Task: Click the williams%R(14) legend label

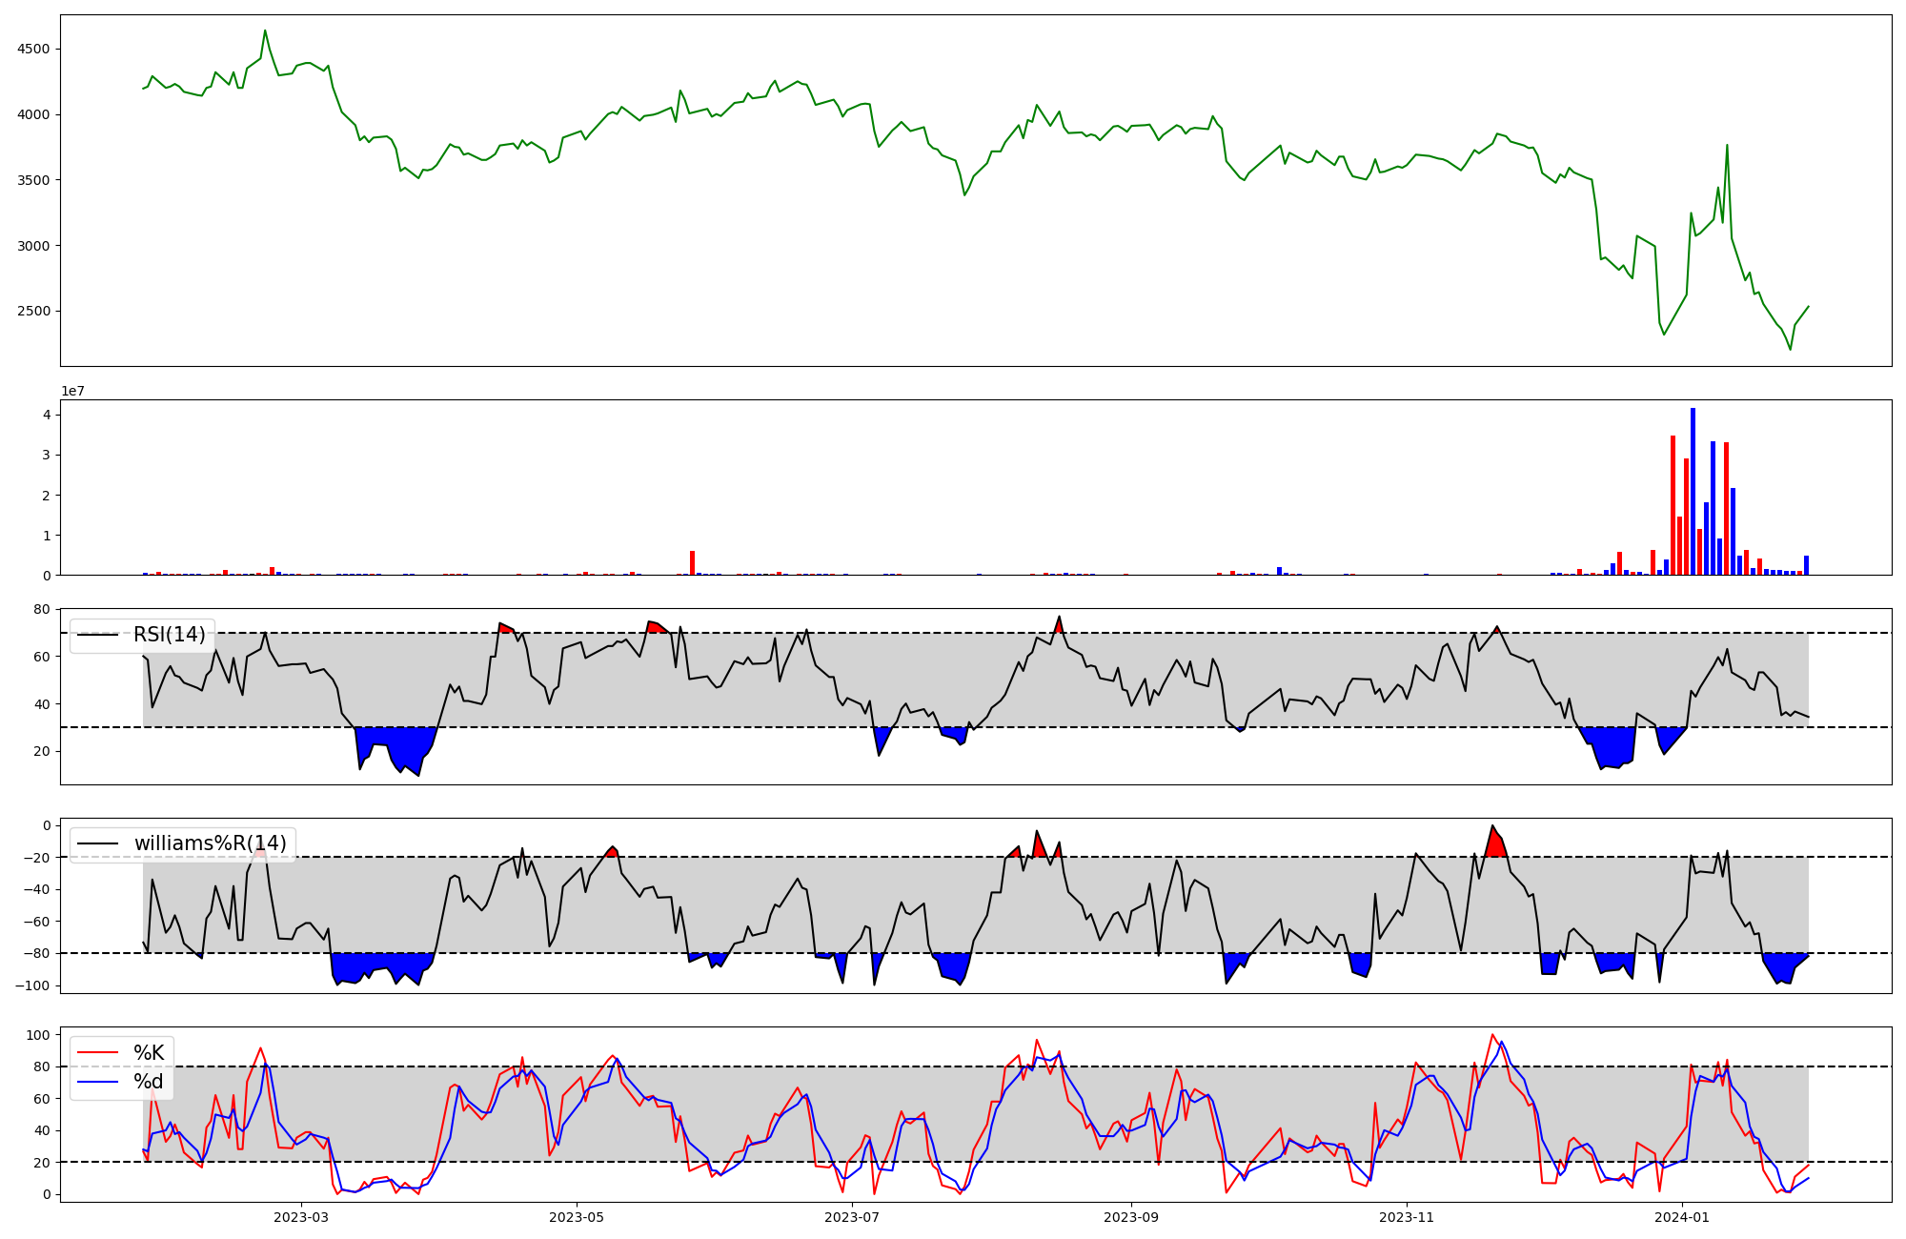Action: click(x=210, y=843)
